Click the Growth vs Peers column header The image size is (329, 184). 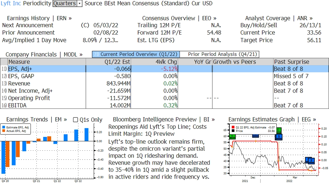click(243, 62)
